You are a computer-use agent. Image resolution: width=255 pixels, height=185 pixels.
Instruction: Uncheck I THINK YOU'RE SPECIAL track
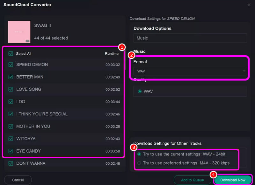pos(11,114)
